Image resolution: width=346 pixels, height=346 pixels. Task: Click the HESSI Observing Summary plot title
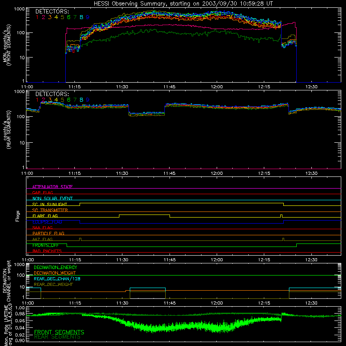[183, 4]
